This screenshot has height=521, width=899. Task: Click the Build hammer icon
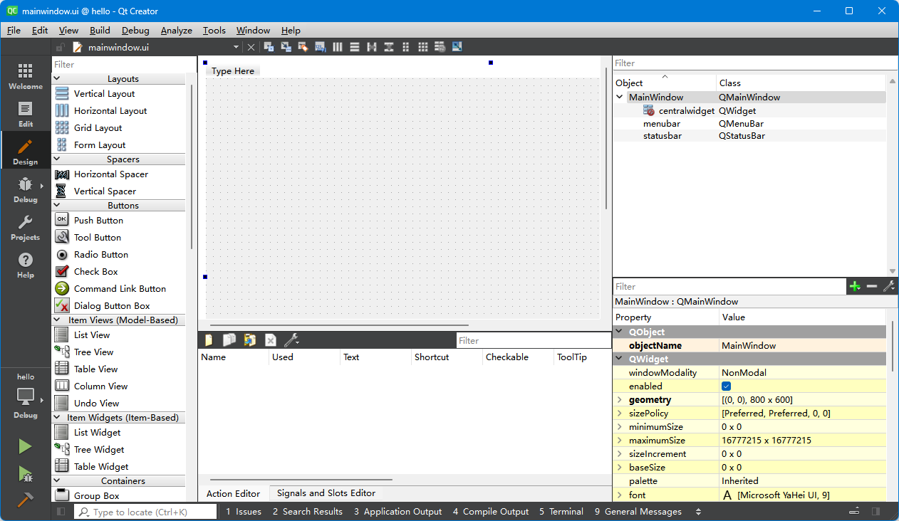click(25, 500)
